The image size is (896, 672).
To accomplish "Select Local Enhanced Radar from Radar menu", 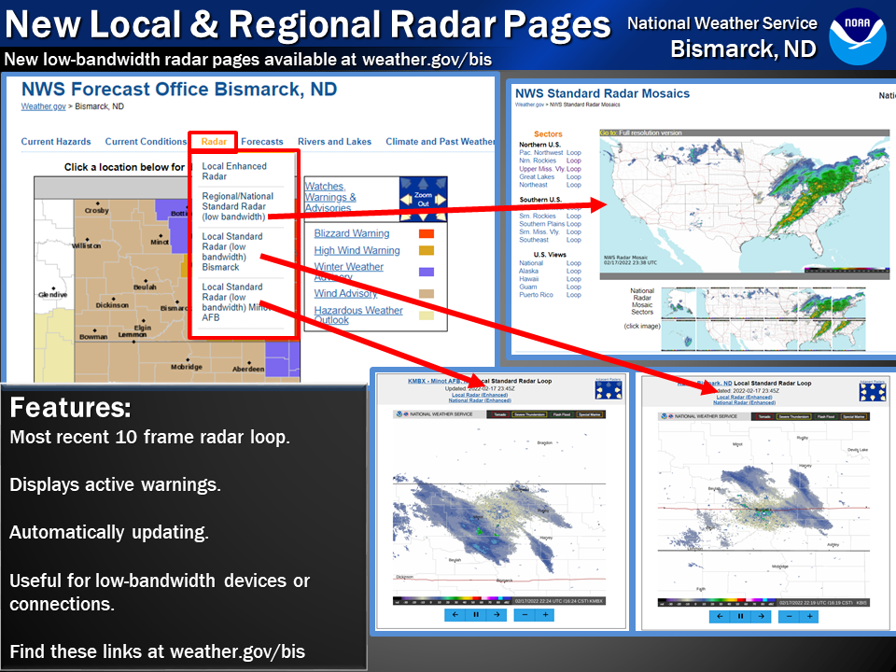I will click(x=234, y=172).
